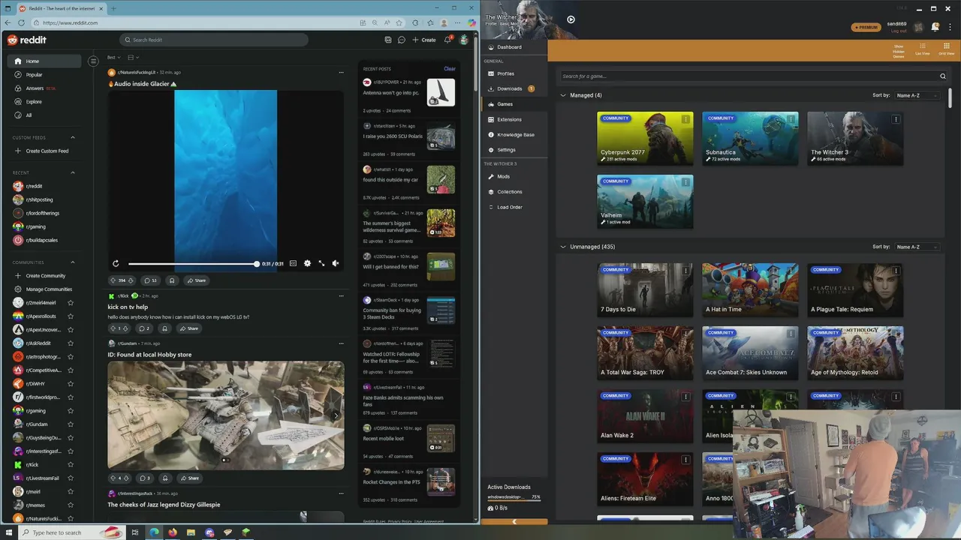This screenshot has width=961, height=540.
Task: Focus the Search for a game field
Action: pyautogui.click(x=754, y=76)
